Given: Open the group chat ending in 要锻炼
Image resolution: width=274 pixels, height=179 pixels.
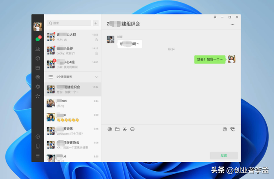Looking at the screenshot, I should tap(72, 131).
